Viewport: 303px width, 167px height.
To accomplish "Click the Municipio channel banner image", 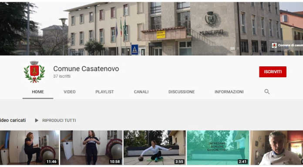I will pos(151,29).
